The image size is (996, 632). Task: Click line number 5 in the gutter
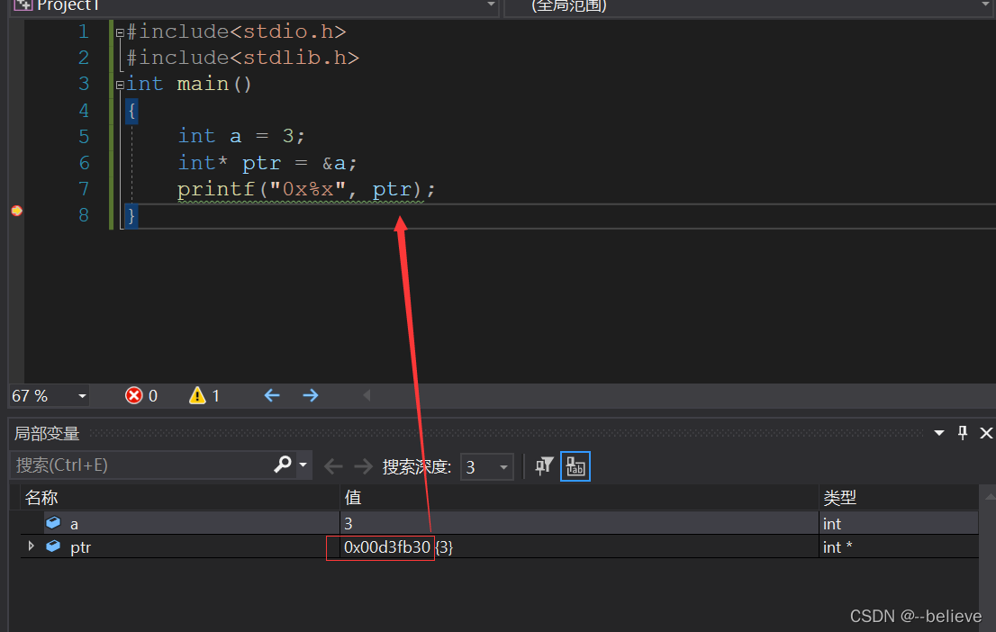click(x=84, y=137)
